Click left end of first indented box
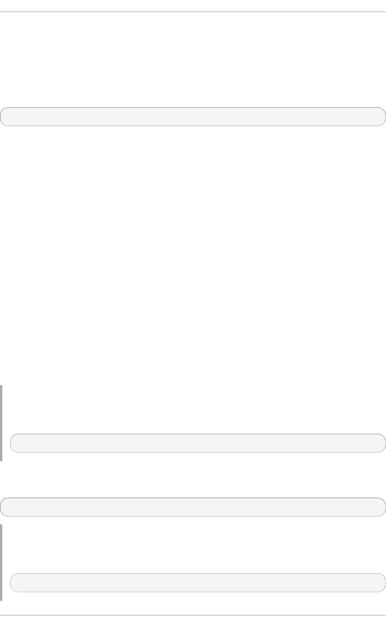Image resolution: width=386 pixels, height=627 pixels. 14,443
